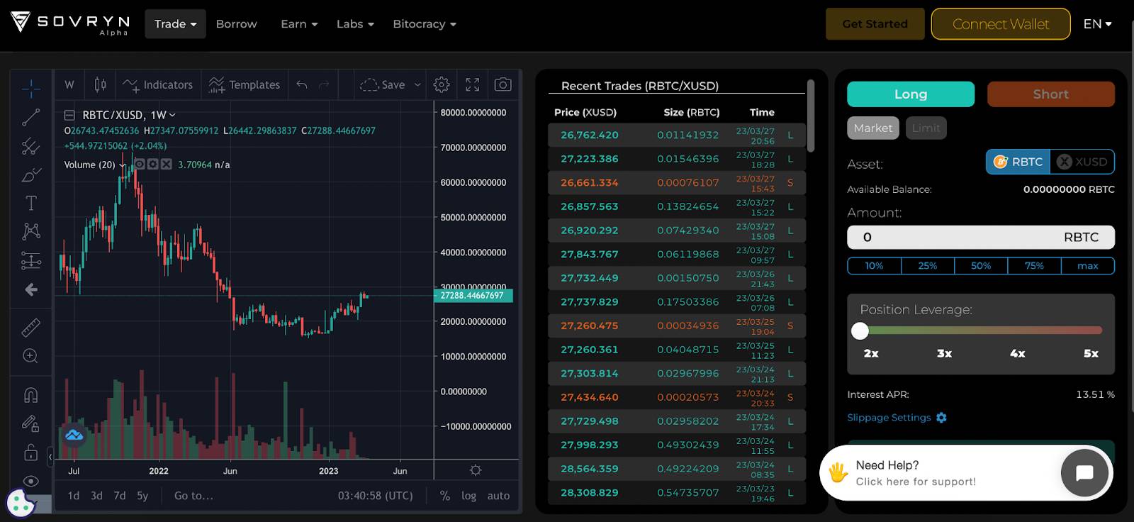
Task: Take chart snapshot with camera icon
Action: pos(503,84)
